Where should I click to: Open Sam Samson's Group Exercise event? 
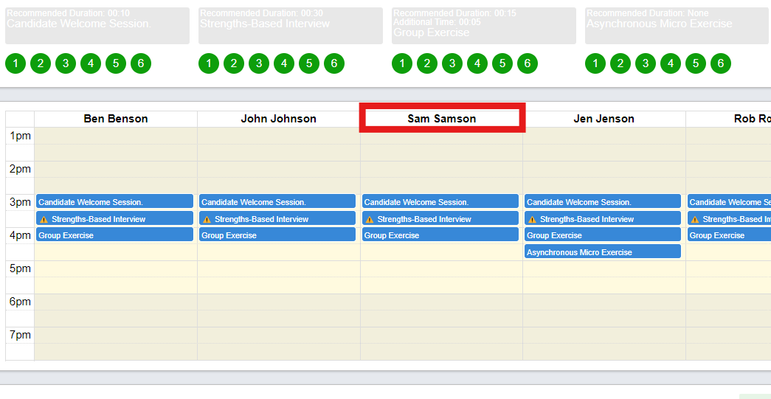pyautogui.click(x=440, y=235)
